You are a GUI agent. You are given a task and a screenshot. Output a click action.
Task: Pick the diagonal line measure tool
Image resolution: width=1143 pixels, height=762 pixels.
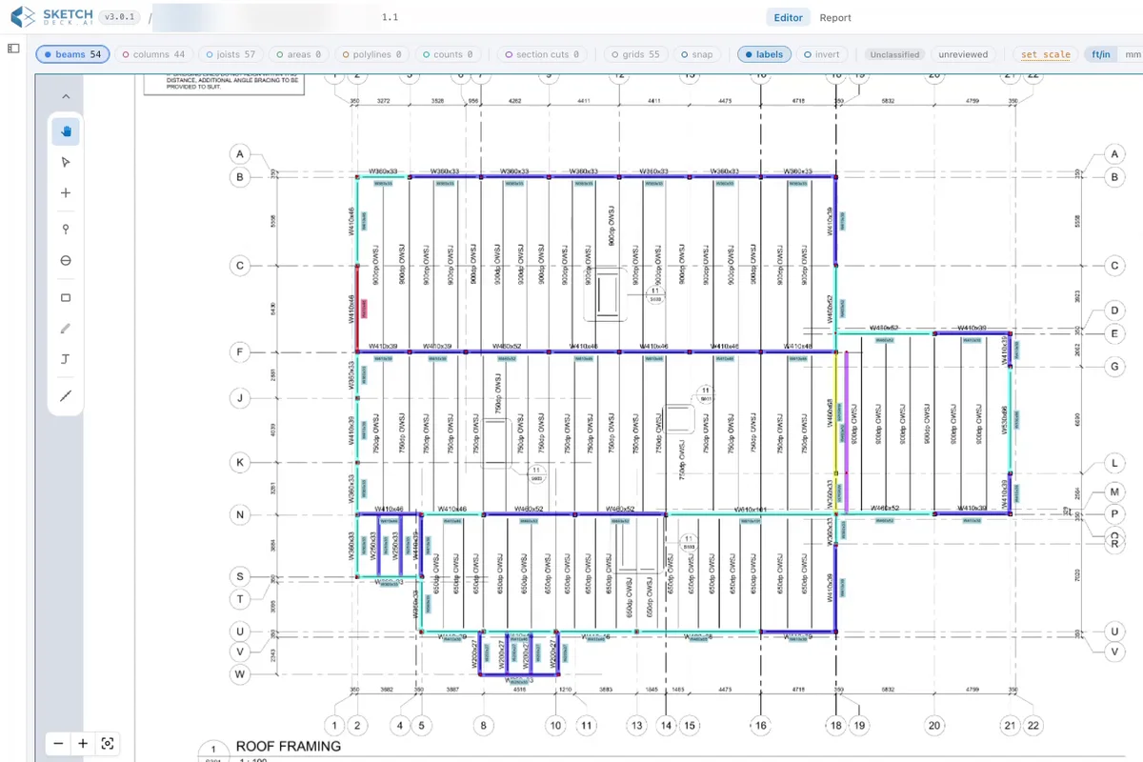66,395
